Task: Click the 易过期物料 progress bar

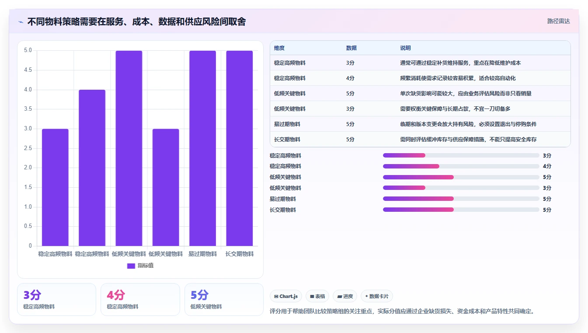Action: pos(461,199)
